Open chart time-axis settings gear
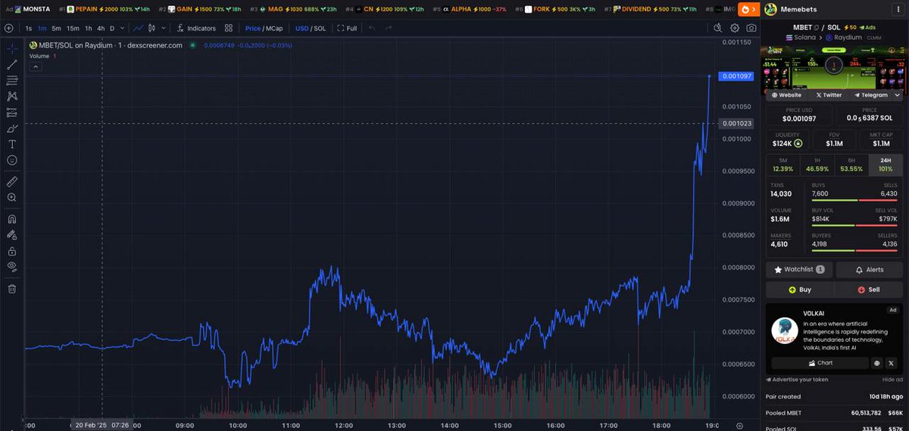This screenshot has height=431, width=909. pyautogui.click(x=739, y=425)
